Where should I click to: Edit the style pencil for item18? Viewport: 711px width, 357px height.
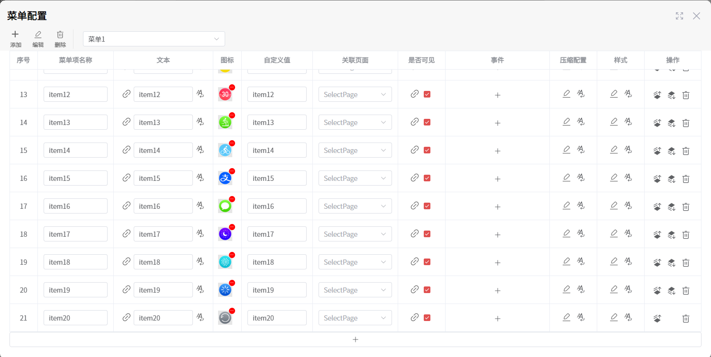[613, 261]
